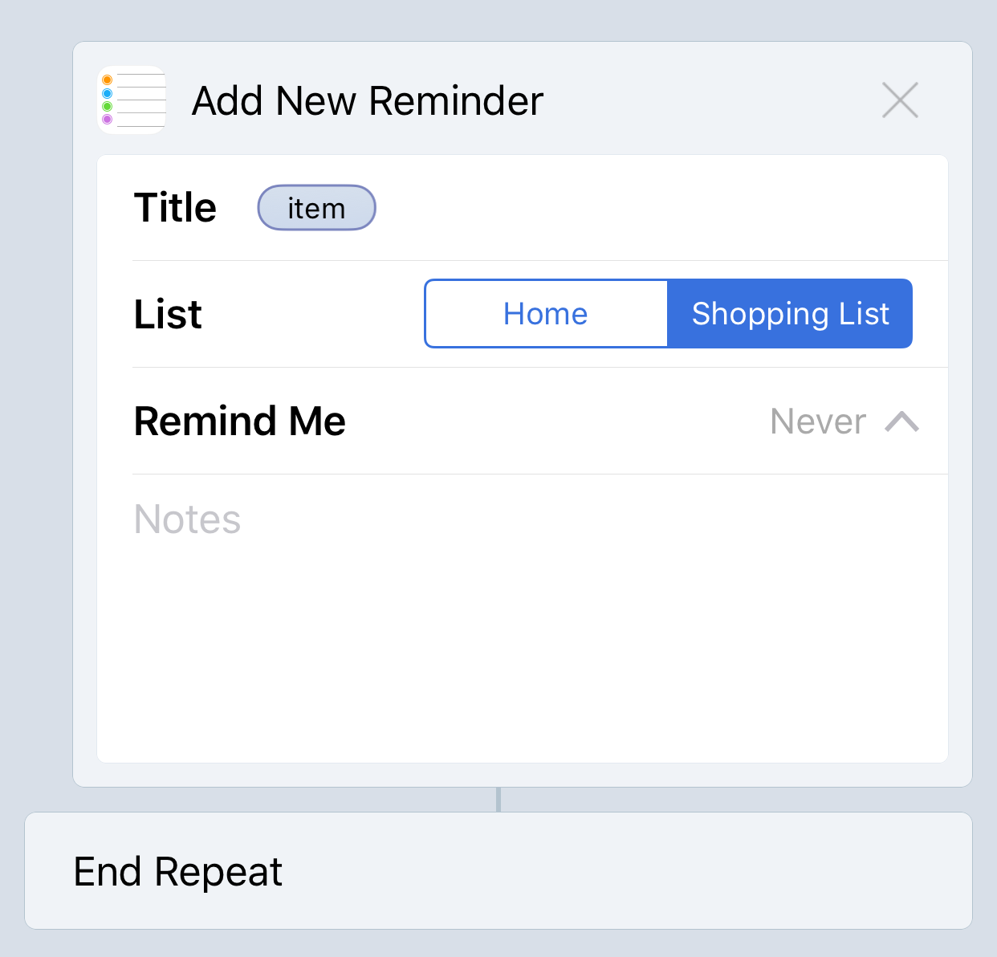Viewport: 997px width, 957px height.
Task: Click the orange dot in Reminders icon
Action: point(107,79)
